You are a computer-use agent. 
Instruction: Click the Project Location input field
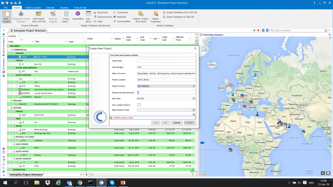click(x=166, y=80)
